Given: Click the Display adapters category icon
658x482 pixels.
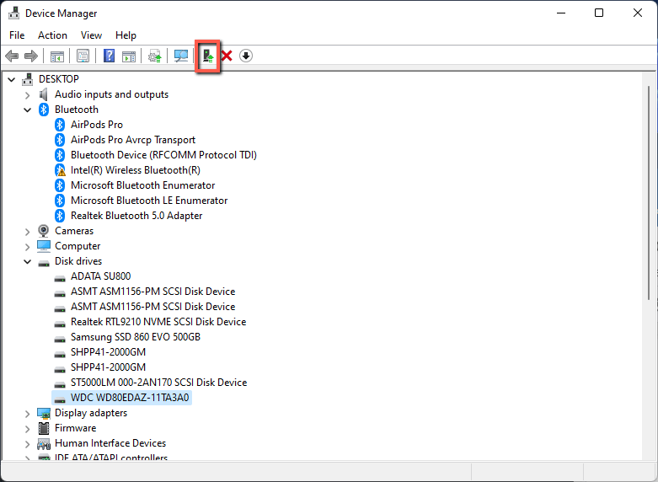Looking at the screenshot, I should click(x=44, y=413).
